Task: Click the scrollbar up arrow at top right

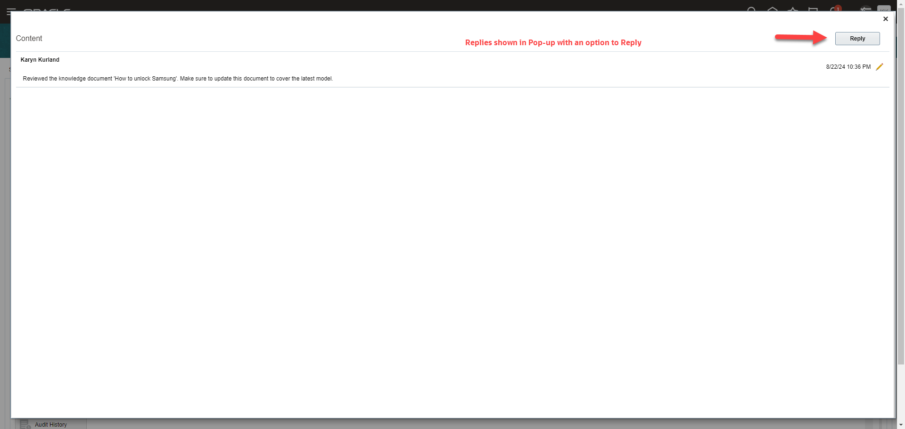Action: [x=901, y=4]
